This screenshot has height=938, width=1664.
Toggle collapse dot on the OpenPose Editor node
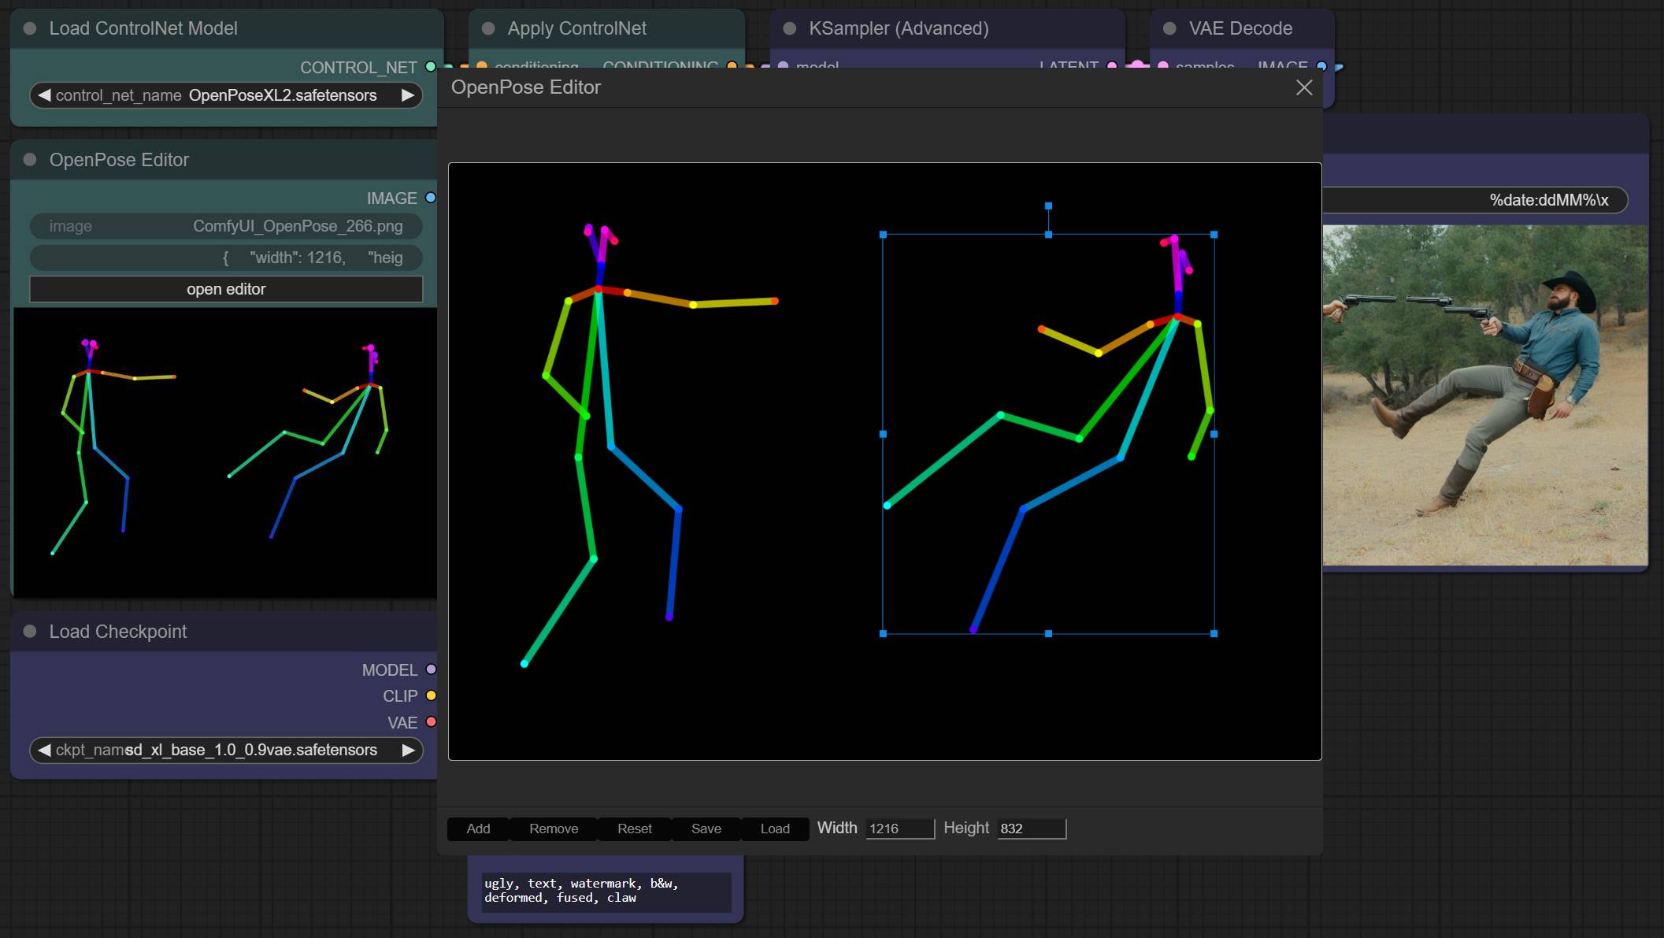[30, 160]
